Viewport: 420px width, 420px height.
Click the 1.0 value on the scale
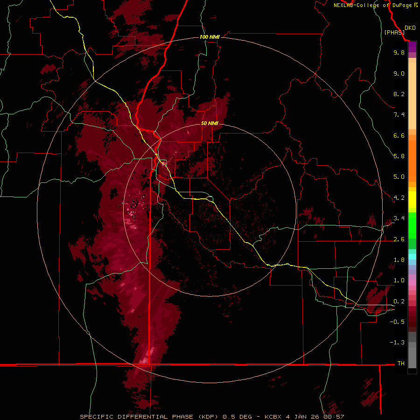399,280
